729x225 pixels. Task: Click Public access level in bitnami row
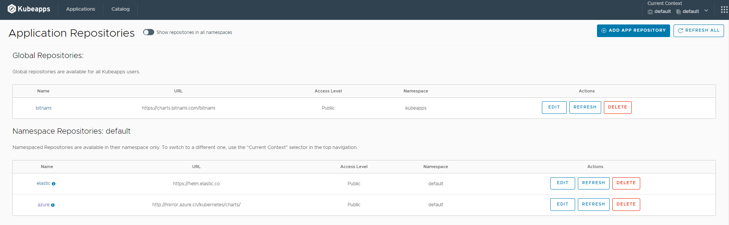pyautogui.click(x=328, y=108)
